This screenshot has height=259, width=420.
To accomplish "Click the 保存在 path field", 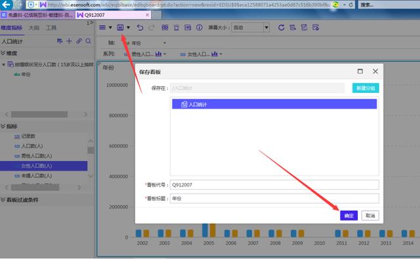I will click(x=257, y=88).
